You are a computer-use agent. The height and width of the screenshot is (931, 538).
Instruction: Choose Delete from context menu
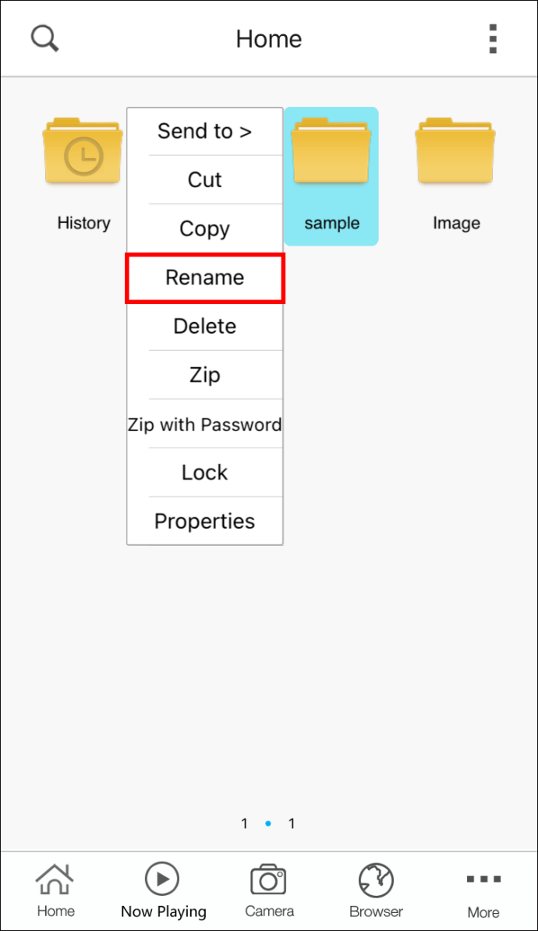(x=204, y=326)
